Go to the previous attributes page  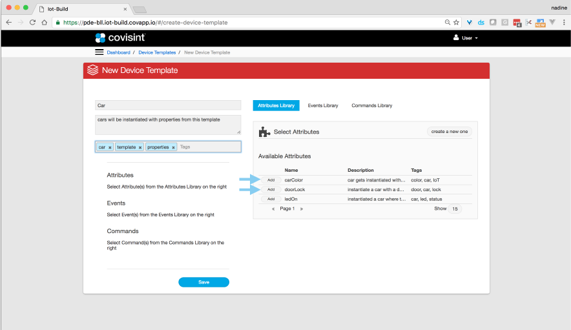(x=273, y=209)
